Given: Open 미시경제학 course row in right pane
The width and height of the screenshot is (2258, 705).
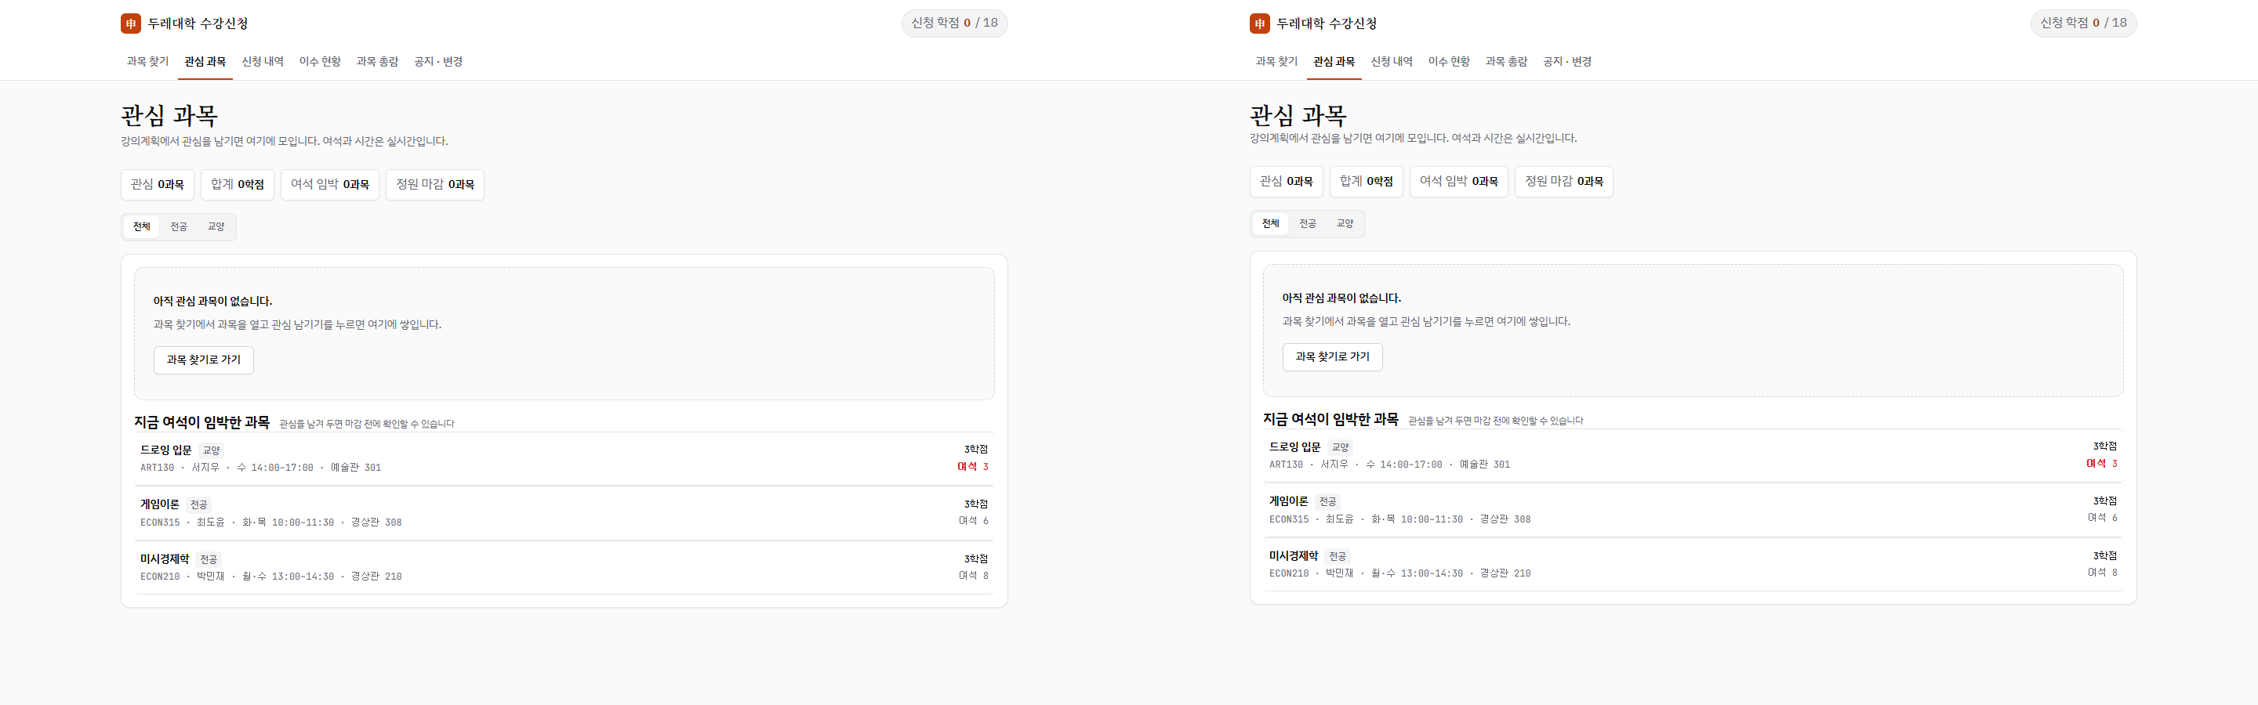Looking at the screenshot, I should 1693,564.
